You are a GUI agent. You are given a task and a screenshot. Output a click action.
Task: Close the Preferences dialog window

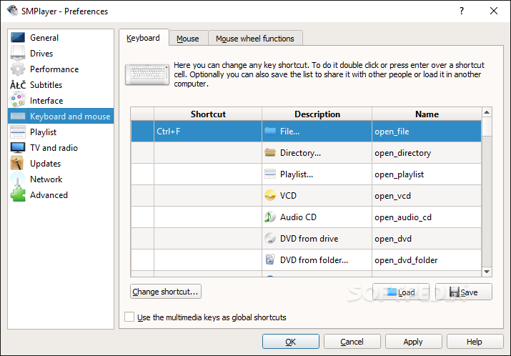(494, 11)
